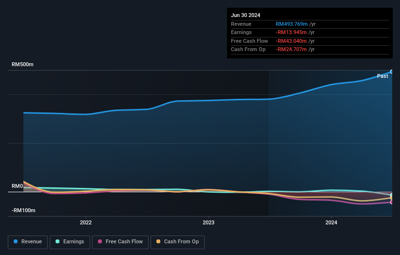This screenshot has width=400, height=255.
Task: Click the Earnings label in the tooltip
Action: pos(241,32)
